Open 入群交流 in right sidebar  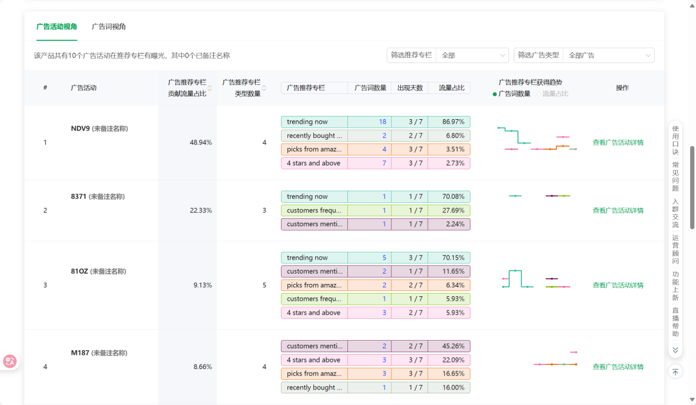675,213
